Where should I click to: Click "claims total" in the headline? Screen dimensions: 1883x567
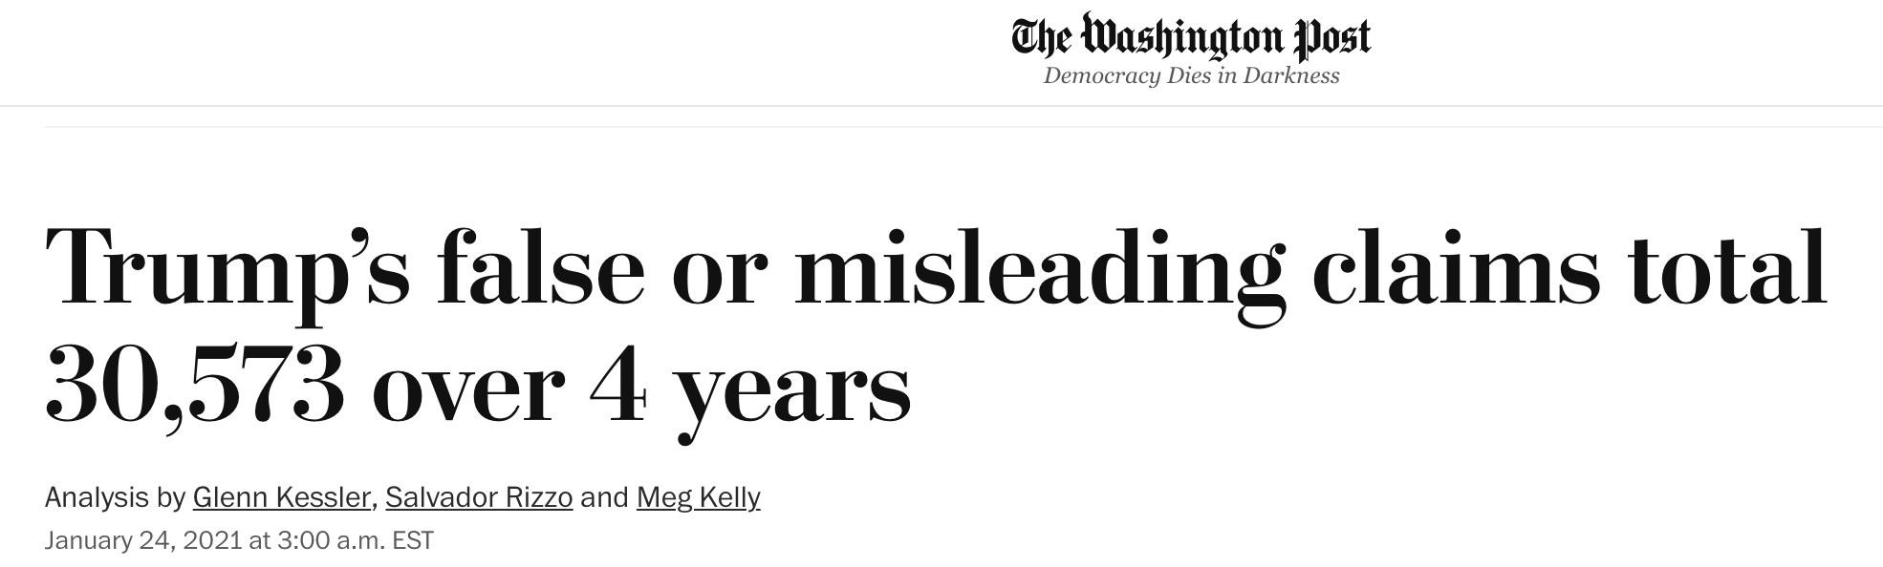(1569, 267)
